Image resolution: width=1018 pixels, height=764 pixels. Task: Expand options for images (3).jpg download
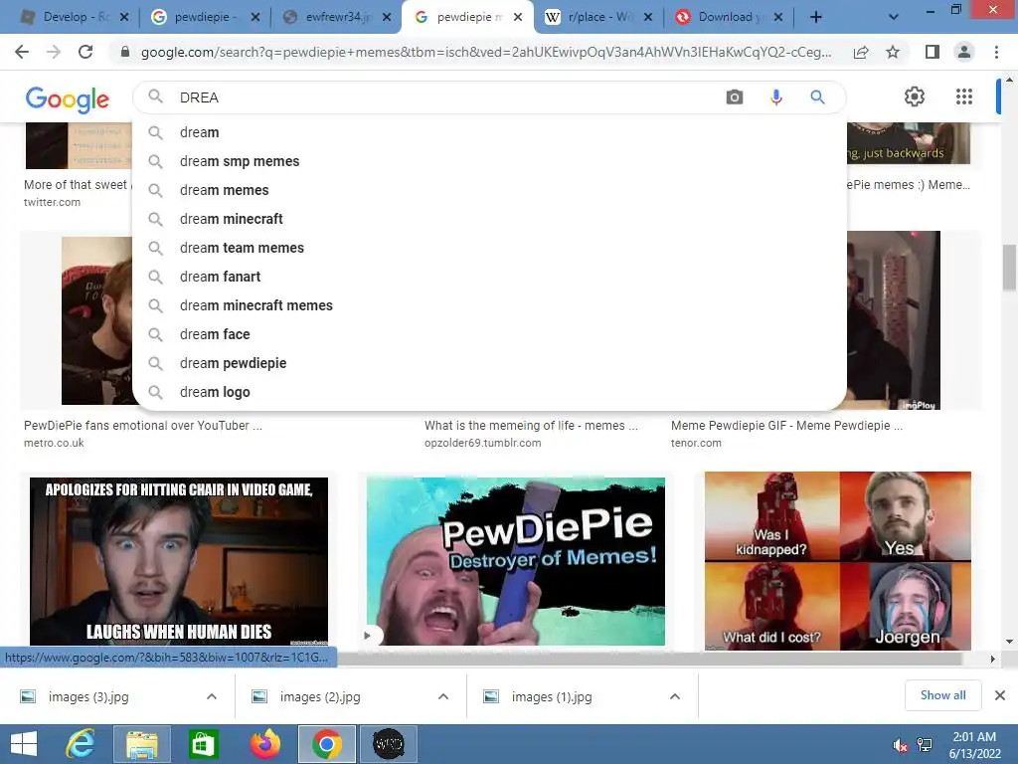(x=212, y=696)
